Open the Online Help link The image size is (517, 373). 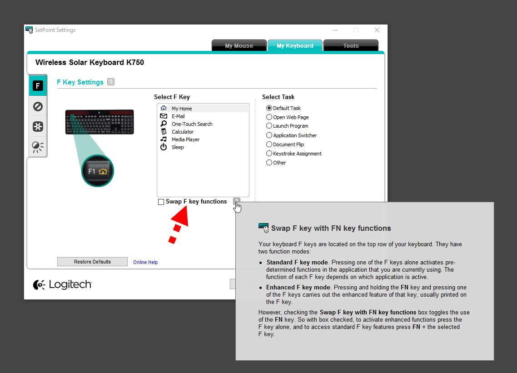point(145,262)
